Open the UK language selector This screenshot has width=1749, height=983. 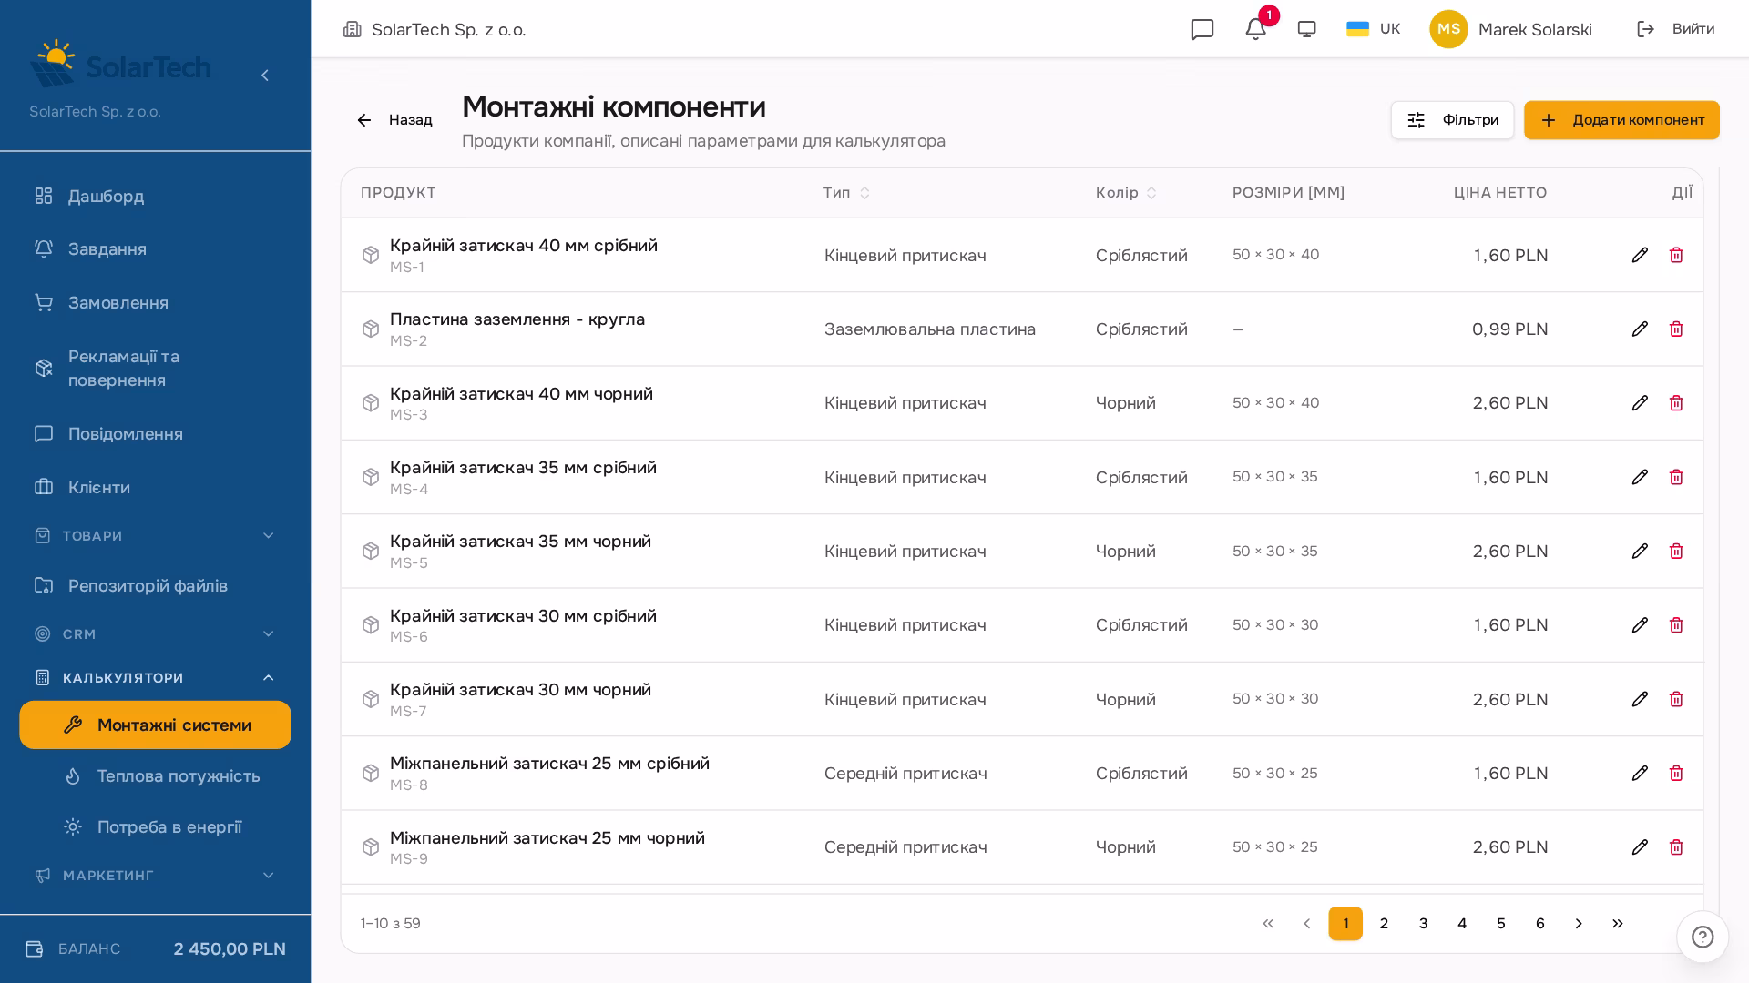(x=1374, y=29)
